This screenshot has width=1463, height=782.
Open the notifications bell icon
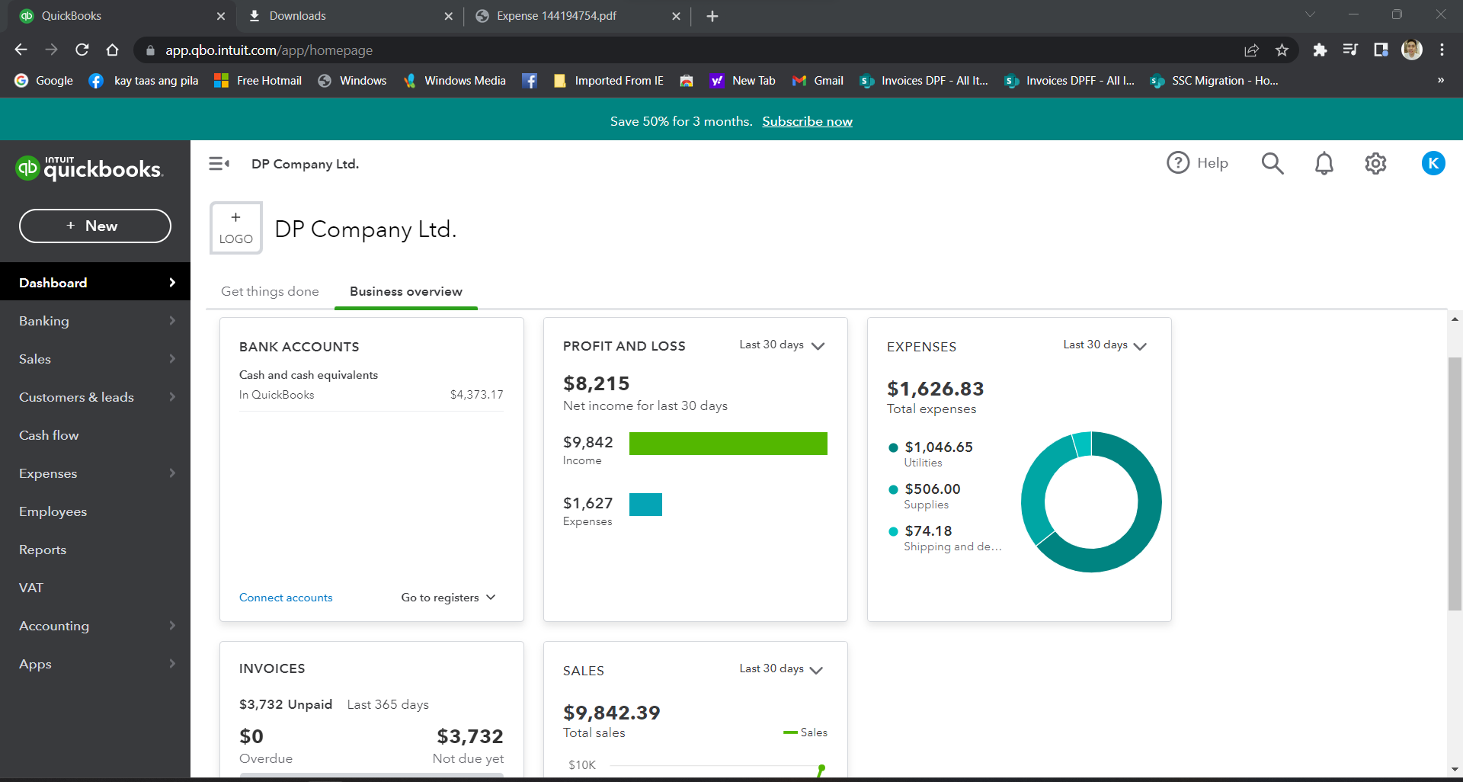[x=1324, y=163]
